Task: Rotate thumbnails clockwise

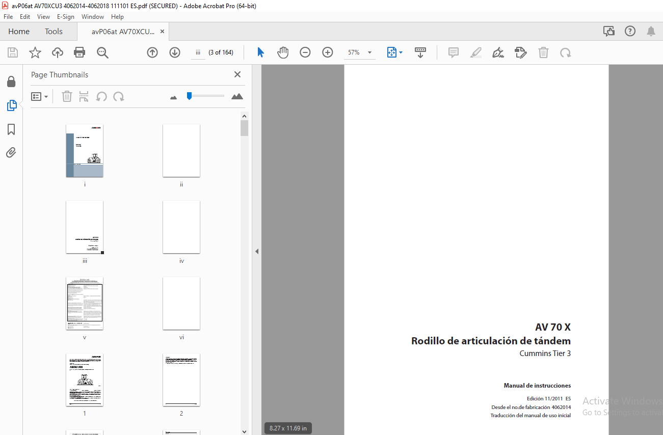Action: [x=119, y=96]
